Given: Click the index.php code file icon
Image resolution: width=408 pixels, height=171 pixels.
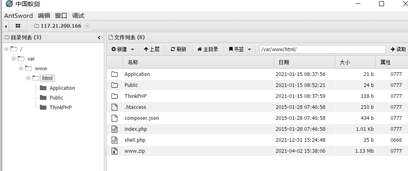Looking at the screenshot, I should click(114, 129).
